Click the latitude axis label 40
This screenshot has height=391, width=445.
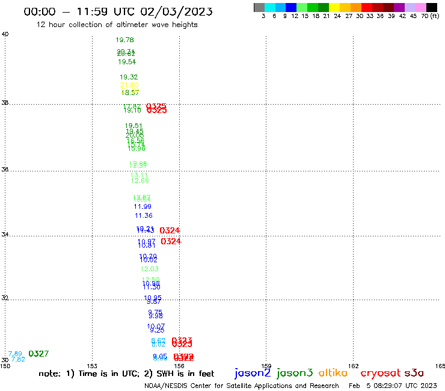point(5,34)
